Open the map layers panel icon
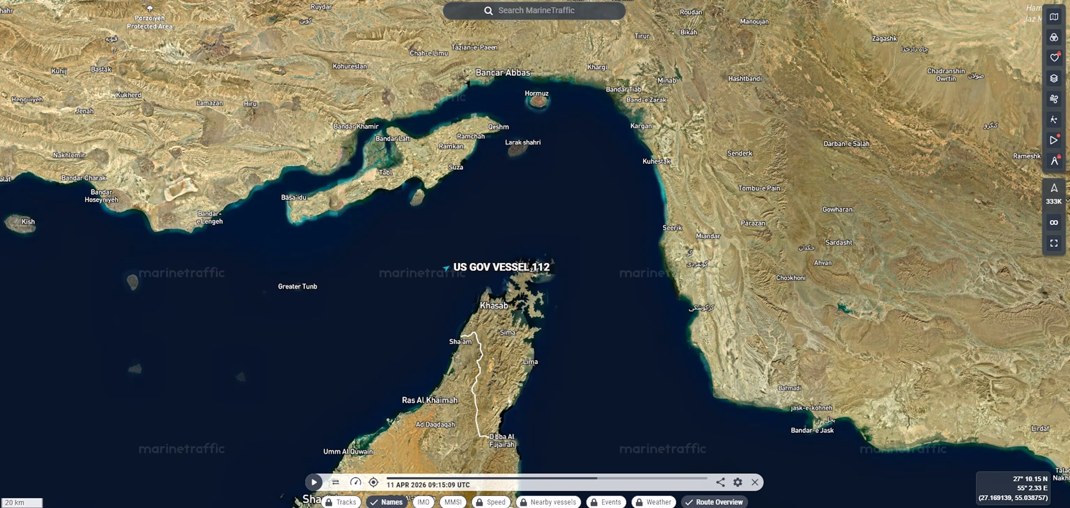Viewport: 1070px width, 508px height. (x=1054, y=78)
